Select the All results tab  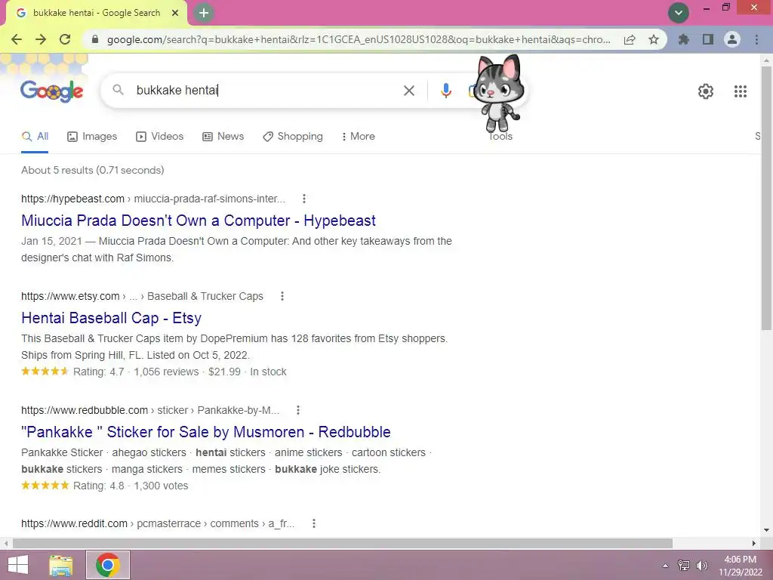click(35, 137)
